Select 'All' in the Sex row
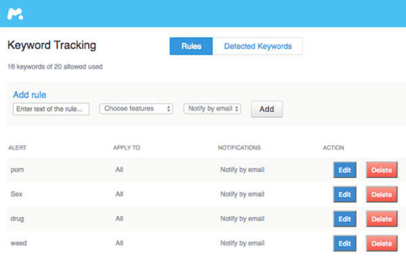Screen dimensions: 406x259 pyautogui.click(x=119, y=194)
